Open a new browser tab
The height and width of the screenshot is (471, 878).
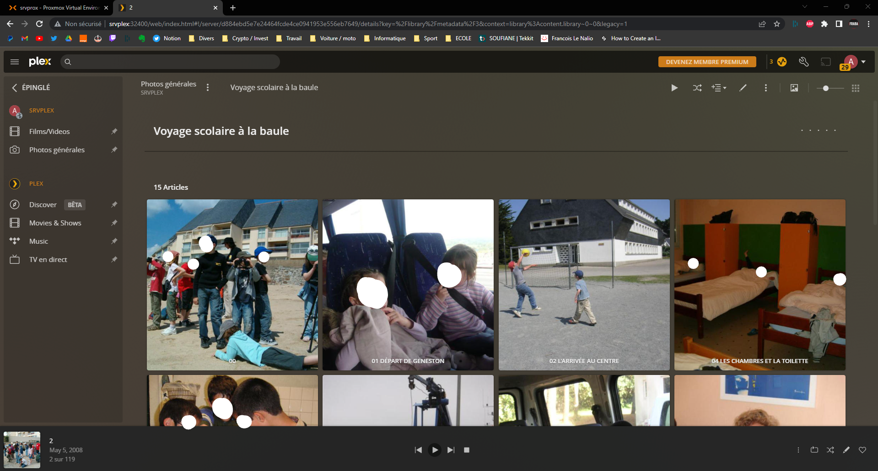pyautogui.click(x=233, y=8)
